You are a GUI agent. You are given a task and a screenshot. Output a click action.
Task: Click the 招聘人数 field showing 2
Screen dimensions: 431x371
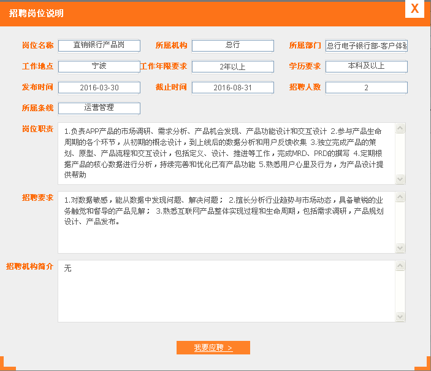366,87
